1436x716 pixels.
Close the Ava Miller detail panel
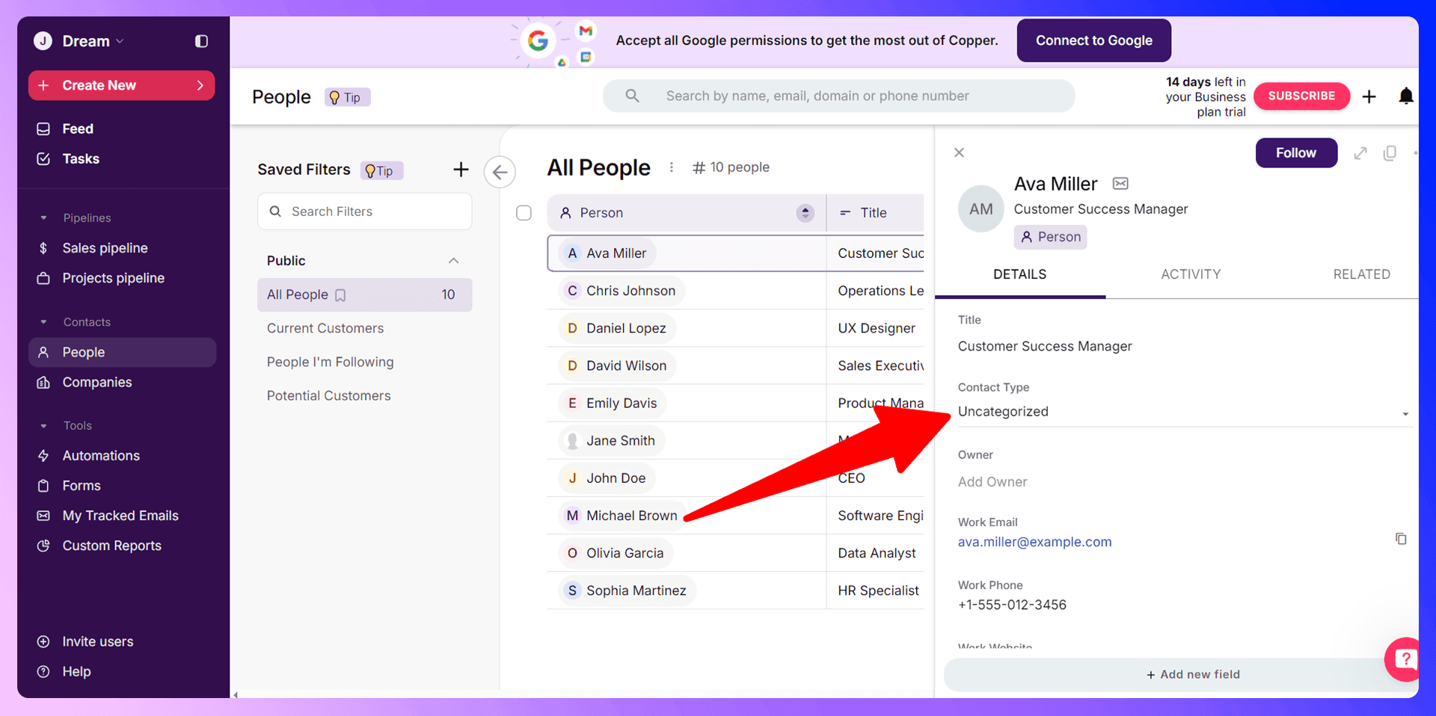tap(959, 152)
